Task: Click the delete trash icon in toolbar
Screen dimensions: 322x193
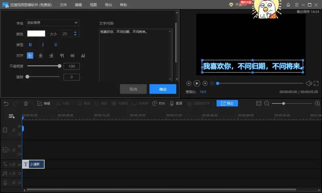Action: pos(26,104)
